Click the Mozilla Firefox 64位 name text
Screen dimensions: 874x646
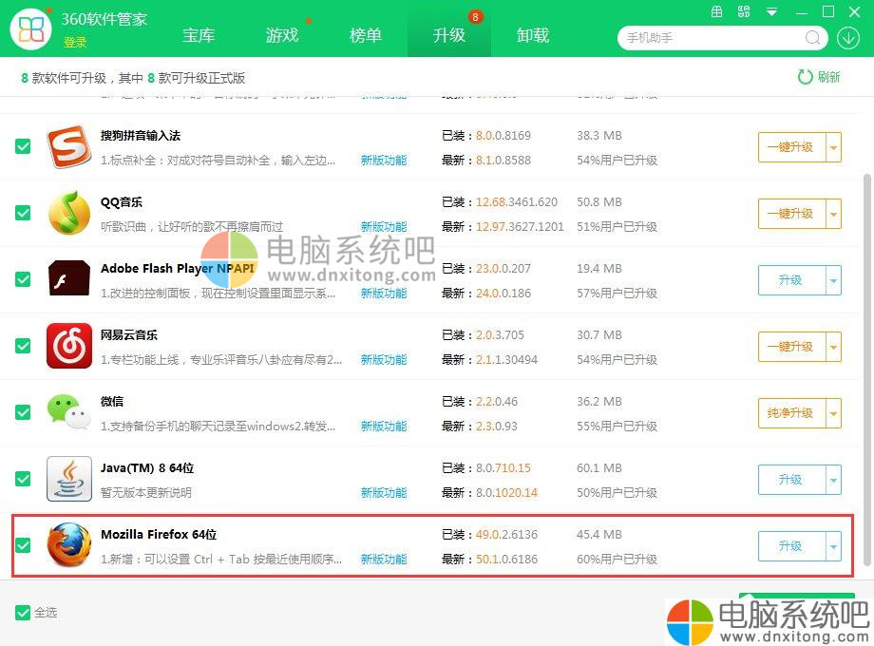[159, 534]
